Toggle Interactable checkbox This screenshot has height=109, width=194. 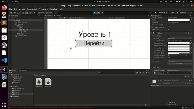(169, 36)
